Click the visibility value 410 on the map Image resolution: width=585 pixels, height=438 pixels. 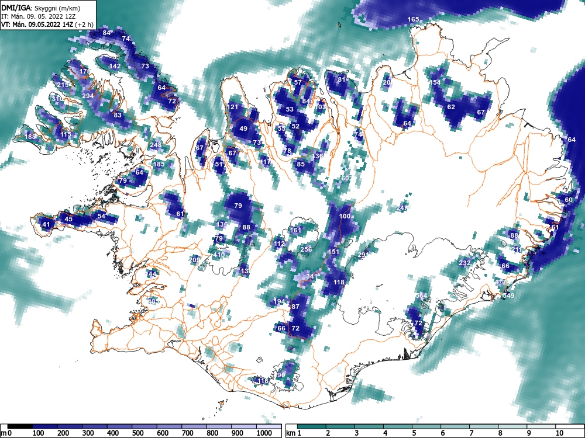click(x=219, y=255)
